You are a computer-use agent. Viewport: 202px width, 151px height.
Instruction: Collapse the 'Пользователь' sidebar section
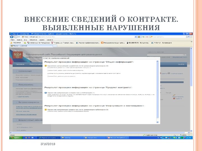point(17,85)
